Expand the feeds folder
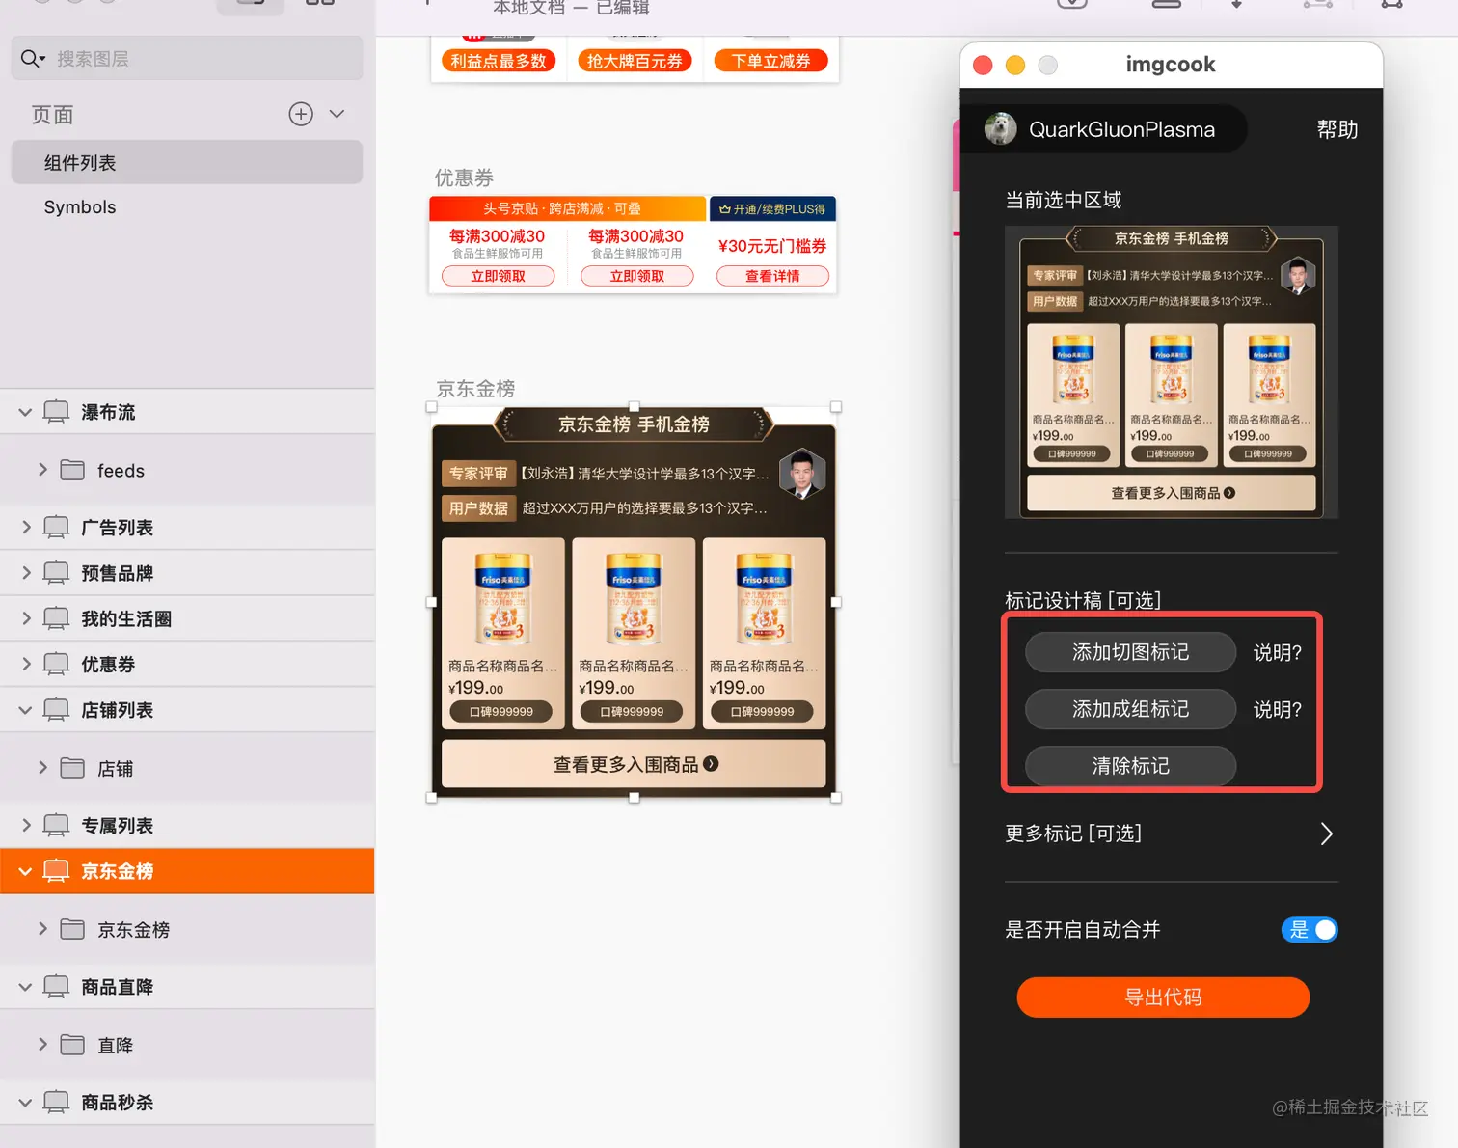The height and width of the screenshot is (1148, 1458). pyautogui.click(x=42, y=470)
